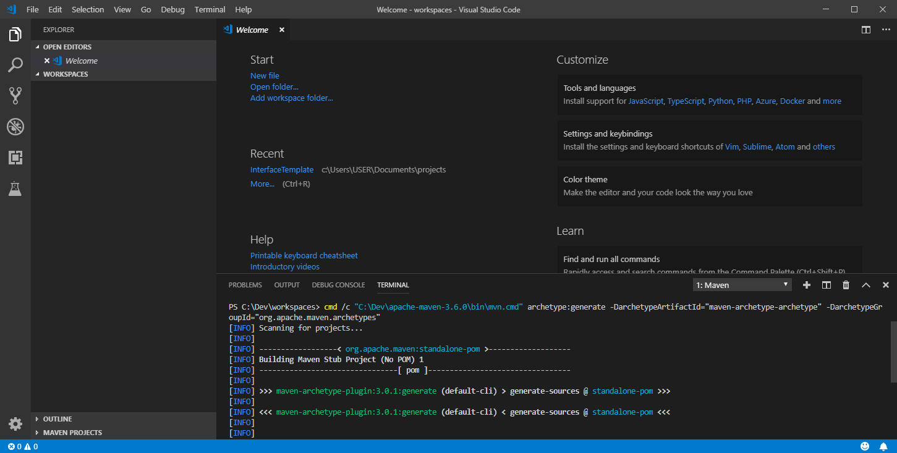Click the Docker support link
The width and height of the screenshot is (897, 453).
point(793,101)
